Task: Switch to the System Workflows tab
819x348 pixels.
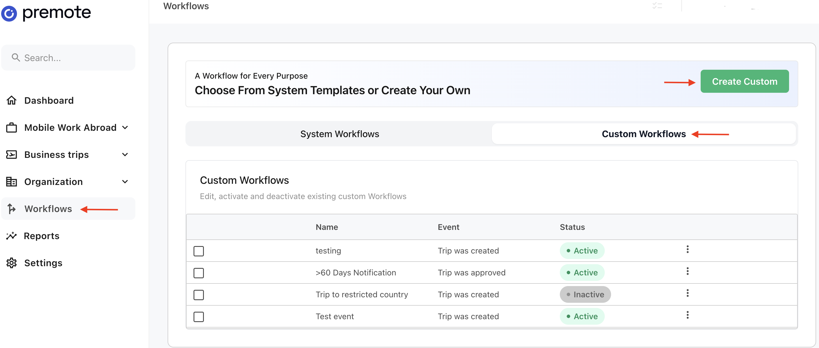Action: tap(339, 134)
